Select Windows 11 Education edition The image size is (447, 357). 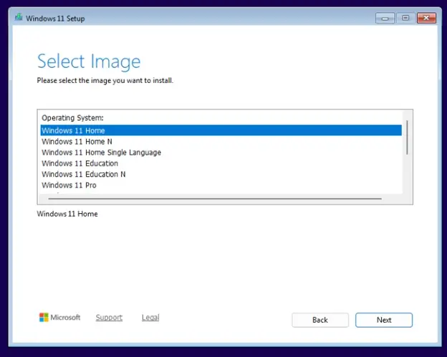click(x=221, y=163)
